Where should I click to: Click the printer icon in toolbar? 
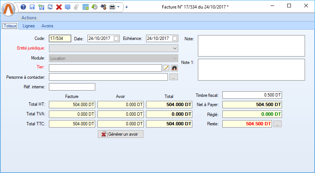pos(112,7)
